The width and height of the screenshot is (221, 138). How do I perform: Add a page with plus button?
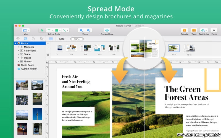pos(48,44)
